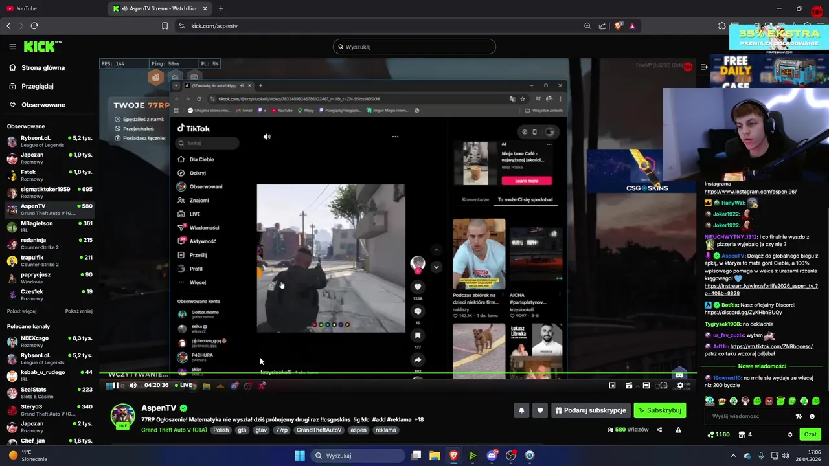
Task: Open the chat settings gear
Action: tap(789, 434)
